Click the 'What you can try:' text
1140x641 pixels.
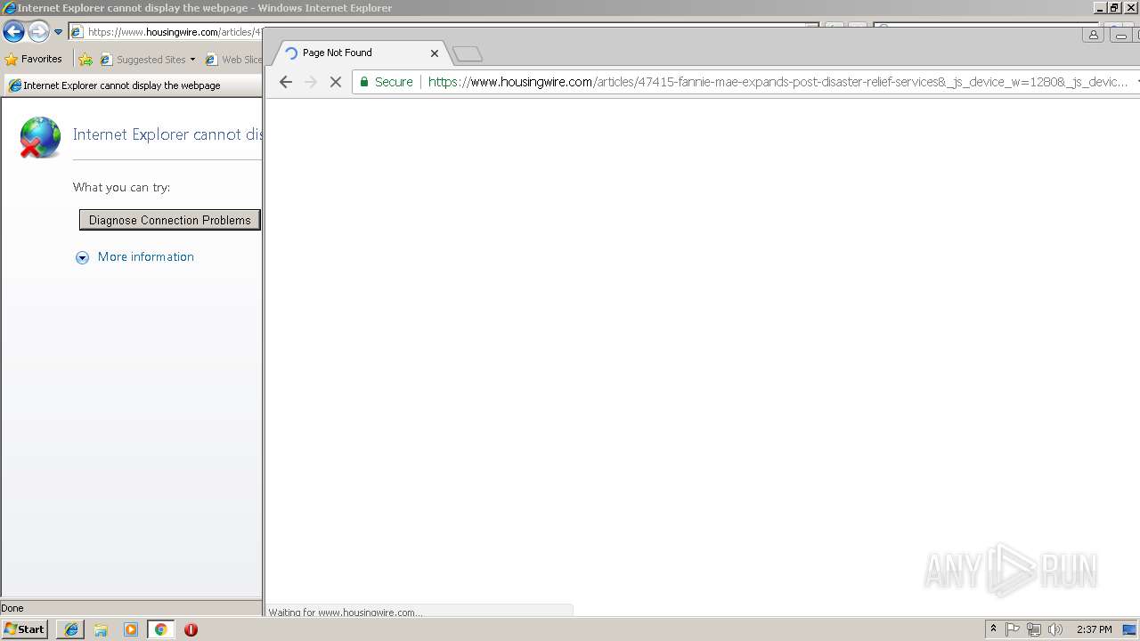tap(121, 187)
